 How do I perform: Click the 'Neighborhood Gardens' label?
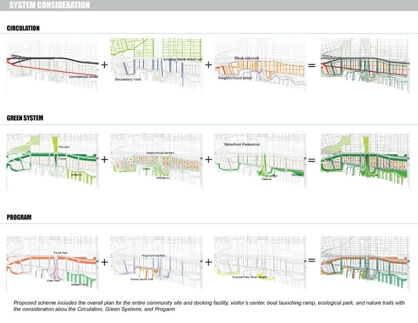tap(160, 153)
